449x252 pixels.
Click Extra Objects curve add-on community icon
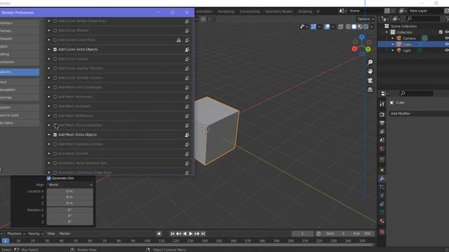[x=187, y=50]
